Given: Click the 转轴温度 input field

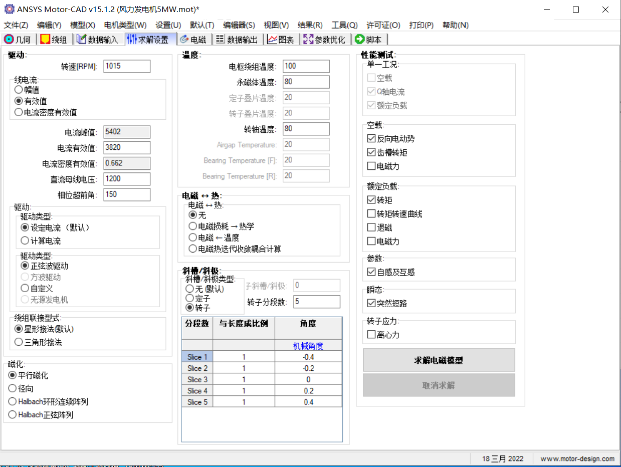Looking at the screenshot, I should tap(306, 129).
